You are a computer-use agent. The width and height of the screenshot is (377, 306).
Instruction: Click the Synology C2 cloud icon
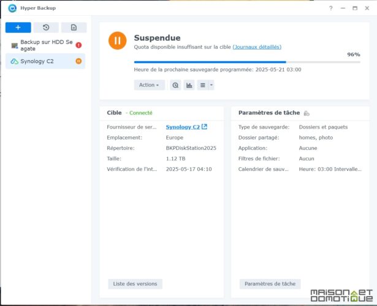[x=15, y=61]
